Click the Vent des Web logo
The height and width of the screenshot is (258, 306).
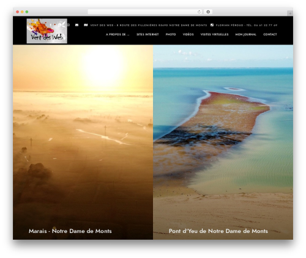pyautogui.click(x=47, y=31)
